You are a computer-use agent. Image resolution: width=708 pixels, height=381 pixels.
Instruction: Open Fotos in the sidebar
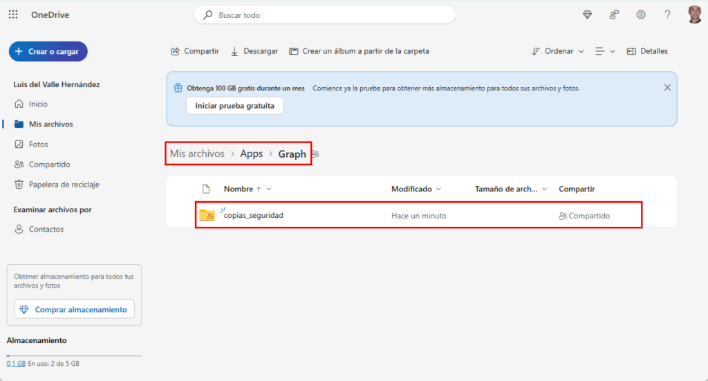coord(38,145)
